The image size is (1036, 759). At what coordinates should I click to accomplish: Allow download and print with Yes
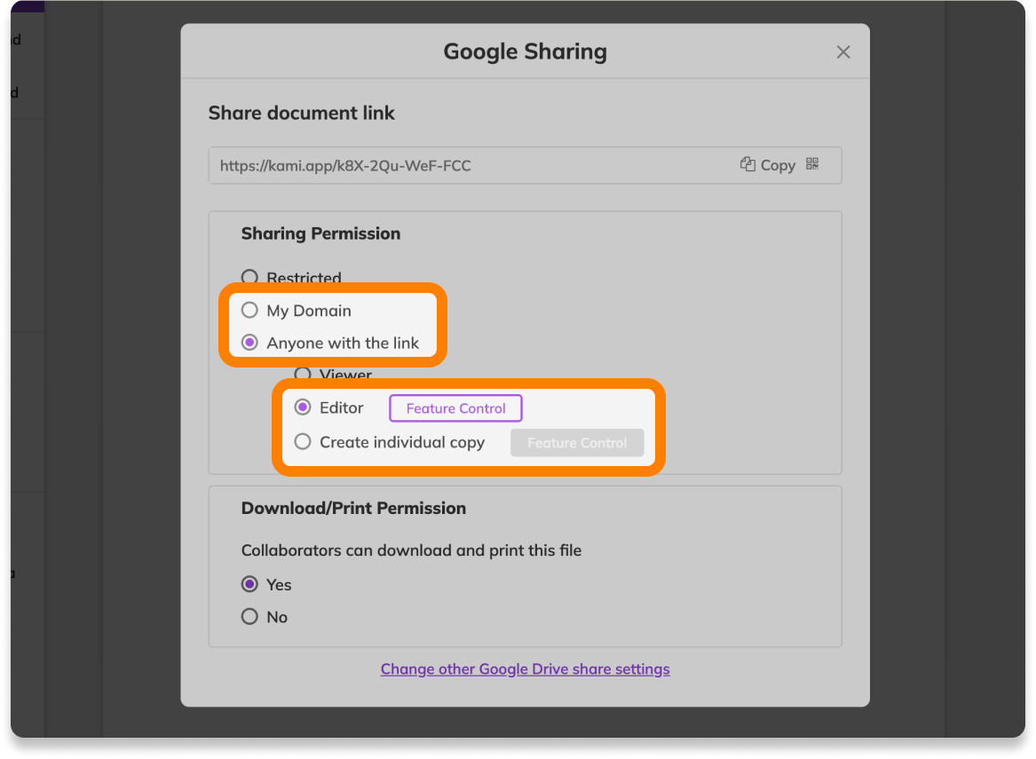point(249,584)
